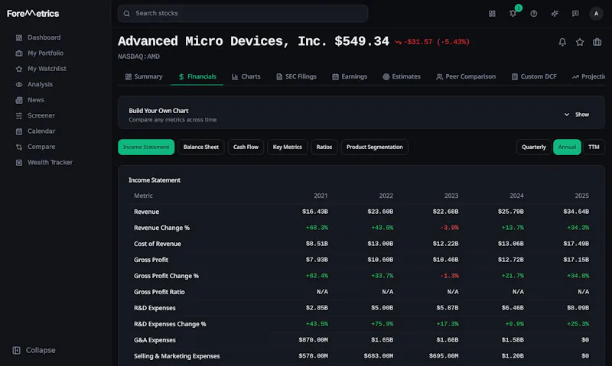The image size is (612, 366).
Task: Click the Metric column header
Action: (143, 196)
